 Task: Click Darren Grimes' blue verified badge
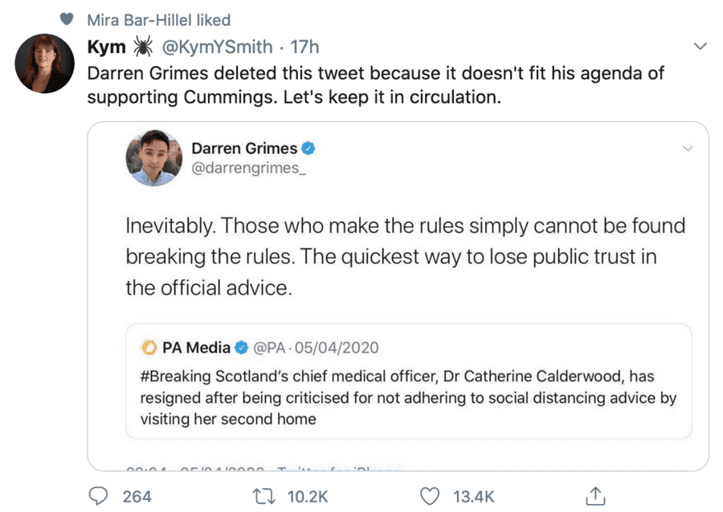pos(308,148)
